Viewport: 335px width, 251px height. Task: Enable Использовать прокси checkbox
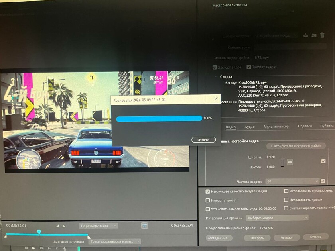[x=286, y=200]
